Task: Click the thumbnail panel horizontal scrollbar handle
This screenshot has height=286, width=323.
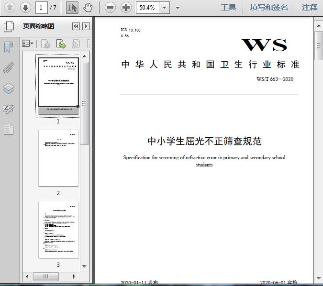Action: click(46, 276)
